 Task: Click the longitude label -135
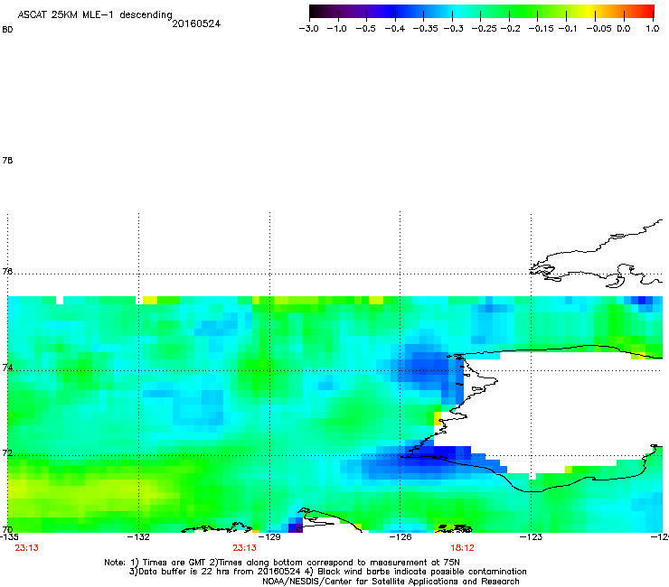click(x=9, y=536)
